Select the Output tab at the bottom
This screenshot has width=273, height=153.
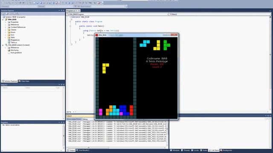tap(71, 150)
